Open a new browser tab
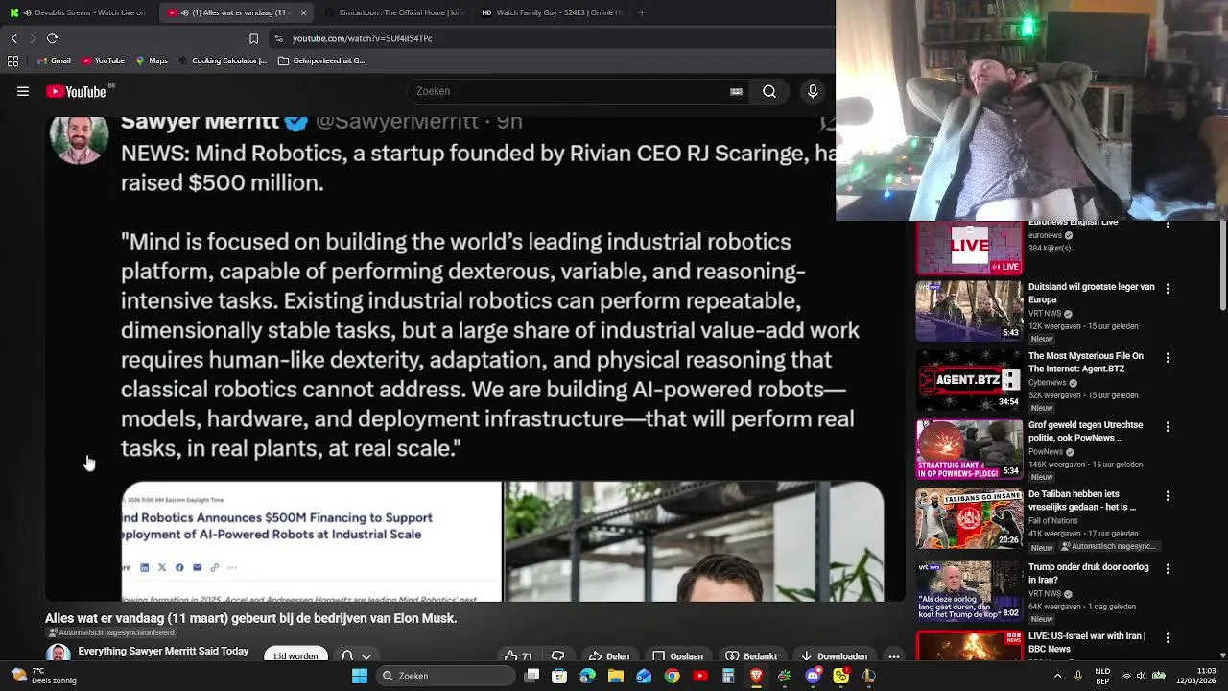The width and height of the screenshot is (1228, 691). [x=641, y=12]
